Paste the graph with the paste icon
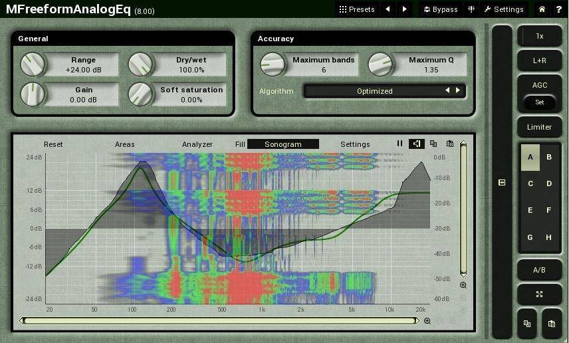Screen dimensions: 569x343 450,144
